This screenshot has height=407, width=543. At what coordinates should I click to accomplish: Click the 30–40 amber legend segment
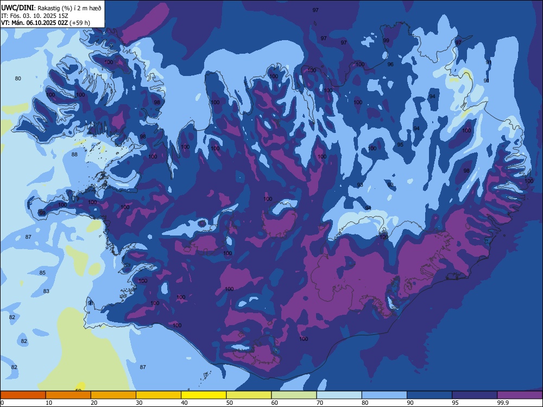click(159, 395)
